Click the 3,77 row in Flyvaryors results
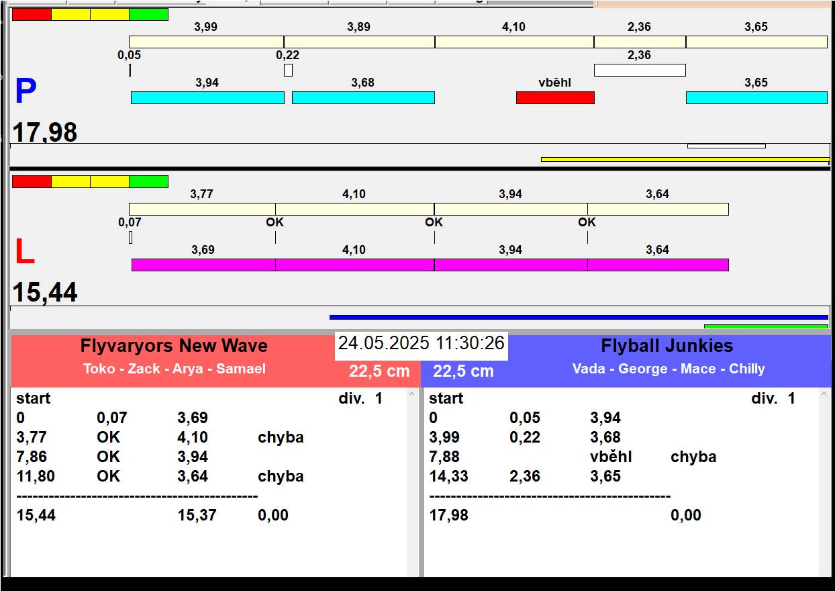 160,437
